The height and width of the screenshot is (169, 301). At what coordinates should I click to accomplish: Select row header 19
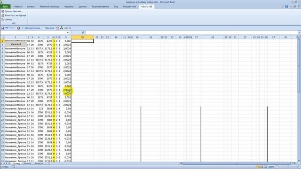[2, 108]
